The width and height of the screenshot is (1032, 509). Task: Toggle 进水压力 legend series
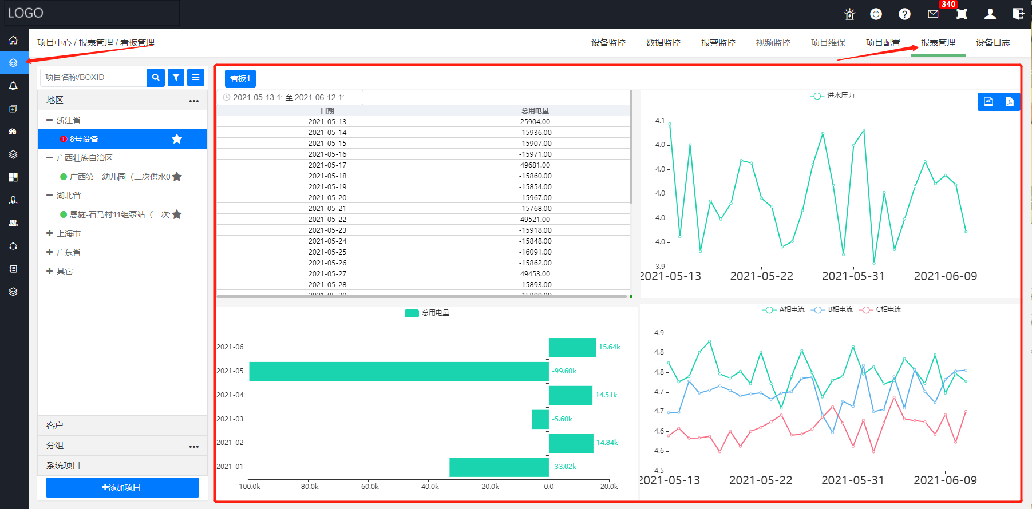click(x=833, y=96)
